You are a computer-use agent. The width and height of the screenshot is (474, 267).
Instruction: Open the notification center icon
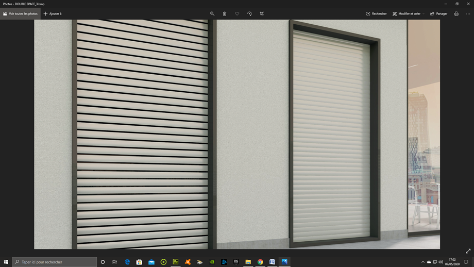(466, 262)
